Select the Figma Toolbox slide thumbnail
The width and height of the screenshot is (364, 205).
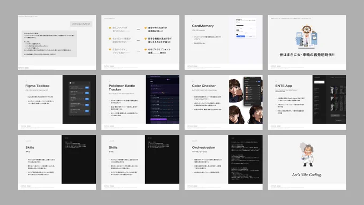[57, 102]
